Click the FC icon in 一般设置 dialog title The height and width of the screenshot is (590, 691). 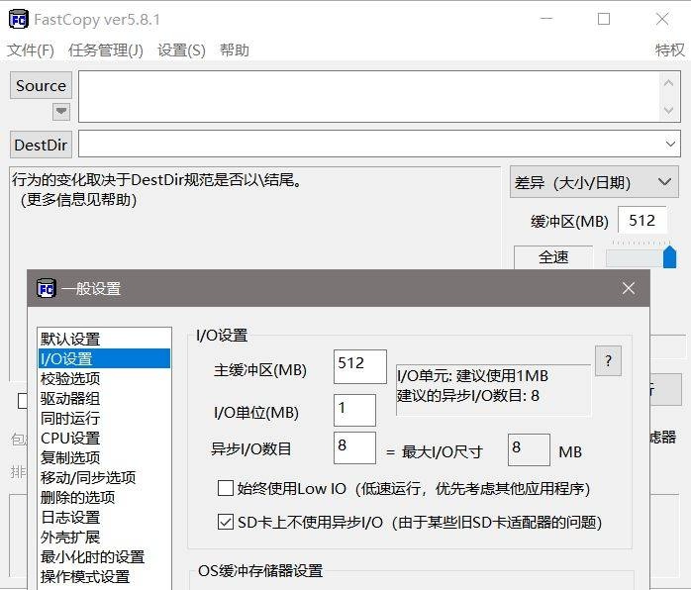[x=47, y=289]
